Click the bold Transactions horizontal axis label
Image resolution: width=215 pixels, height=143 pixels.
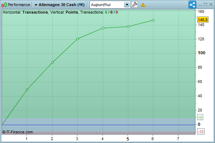[35, 12]
